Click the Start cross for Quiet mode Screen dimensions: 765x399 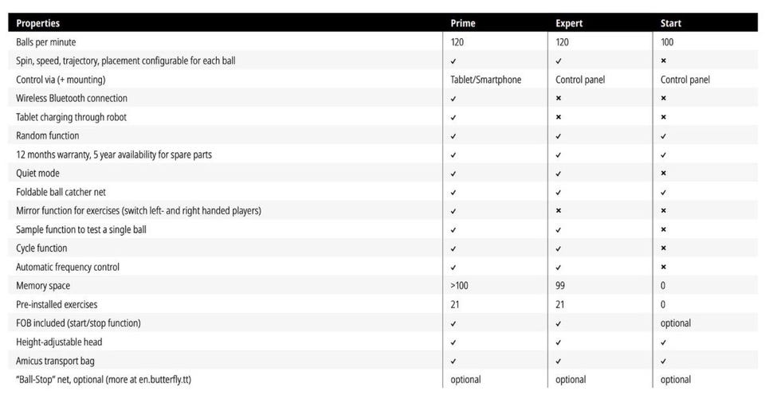click(x=663, y=173)
